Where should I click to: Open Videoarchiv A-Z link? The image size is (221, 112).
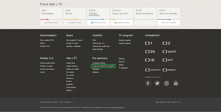pos(99,43)
